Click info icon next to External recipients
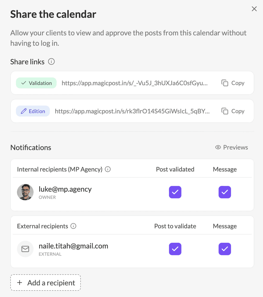This screenshot has width=263, height=297. click(x=73, y=226)
